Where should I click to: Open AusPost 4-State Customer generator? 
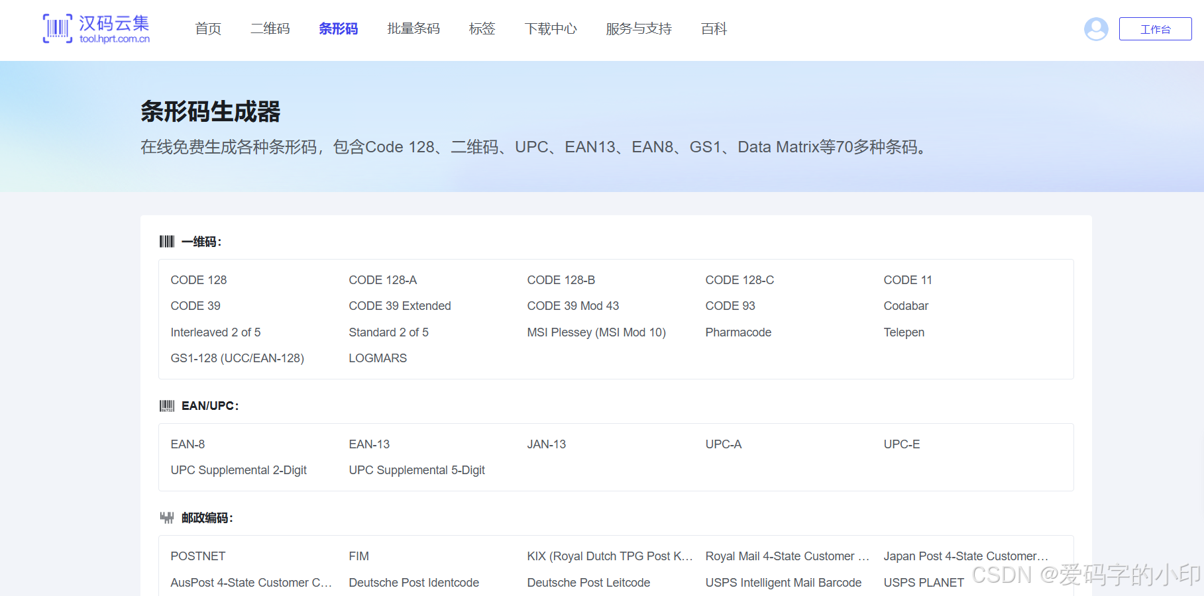pos(251,583)
